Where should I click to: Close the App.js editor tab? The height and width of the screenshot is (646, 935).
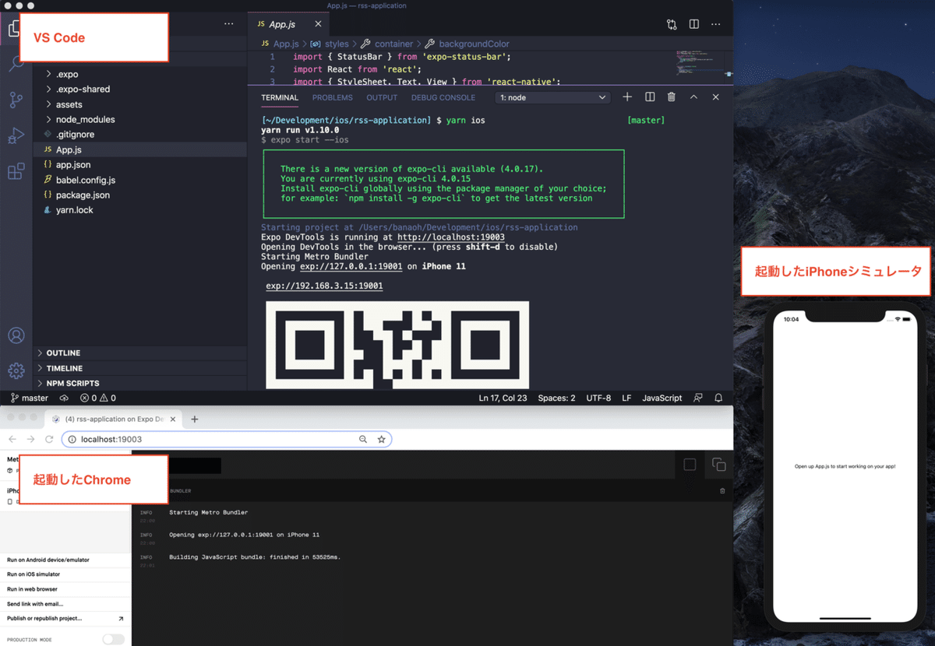pos(318,24)
